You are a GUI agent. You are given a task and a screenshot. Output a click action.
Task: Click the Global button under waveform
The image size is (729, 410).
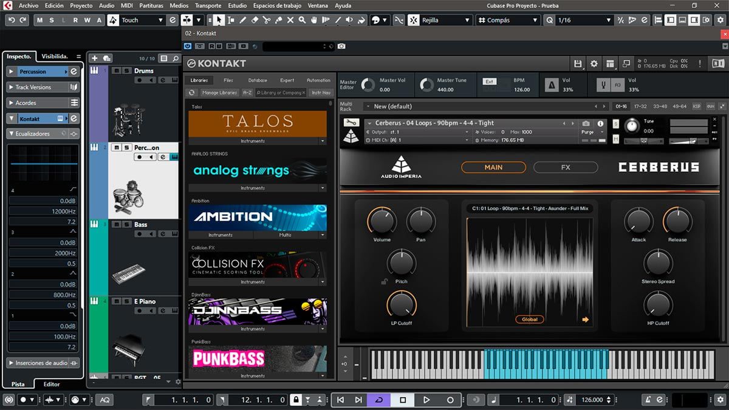pos(529,319)
